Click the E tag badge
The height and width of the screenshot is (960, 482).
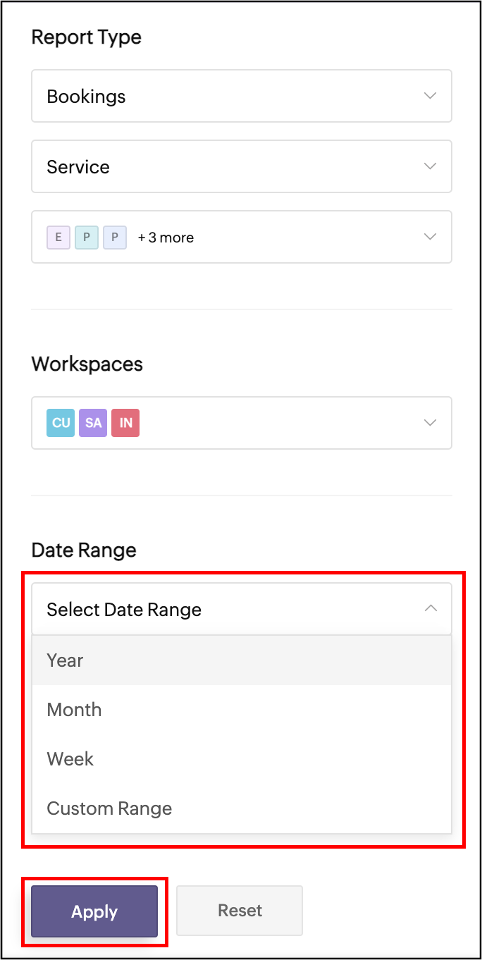point(58,238)
